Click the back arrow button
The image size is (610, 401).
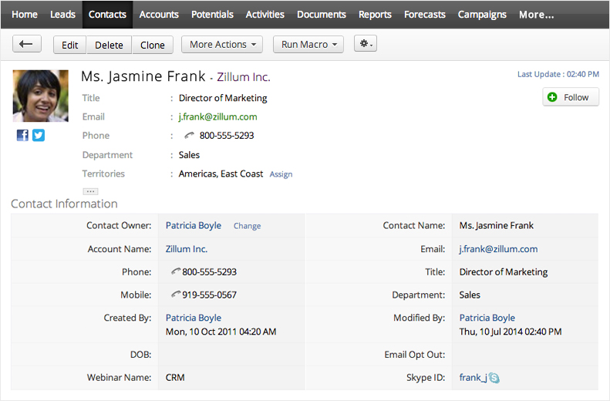point(27,45)
